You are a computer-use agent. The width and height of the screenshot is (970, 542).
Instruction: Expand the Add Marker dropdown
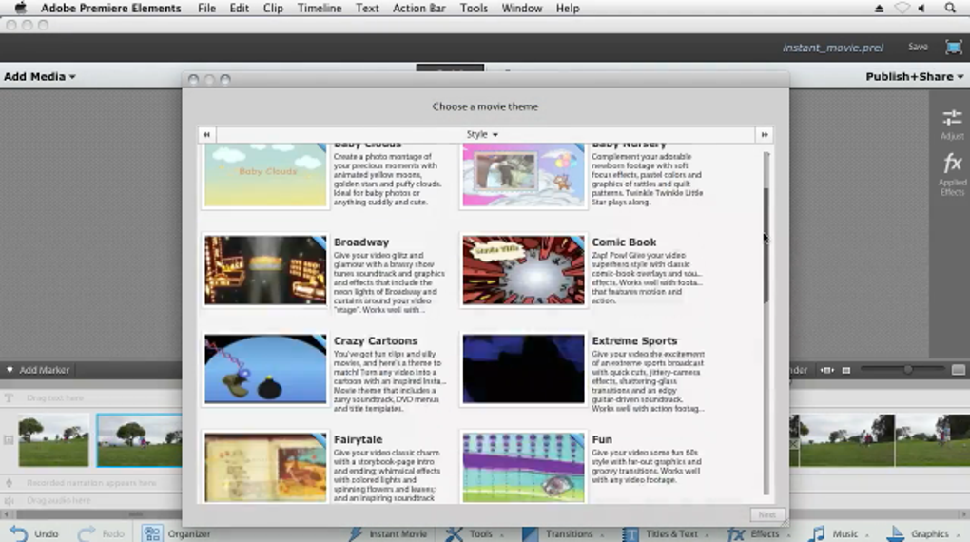pyautogui.click(x=38, y=370)
